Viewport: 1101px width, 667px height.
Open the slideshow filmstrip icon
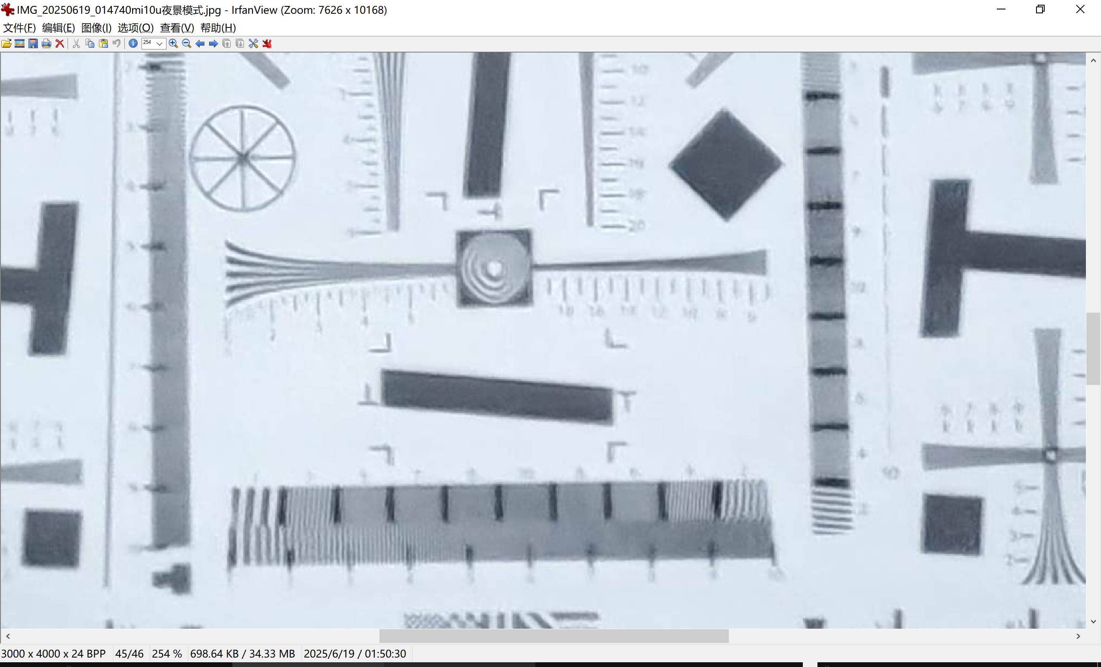pos(20,43)
